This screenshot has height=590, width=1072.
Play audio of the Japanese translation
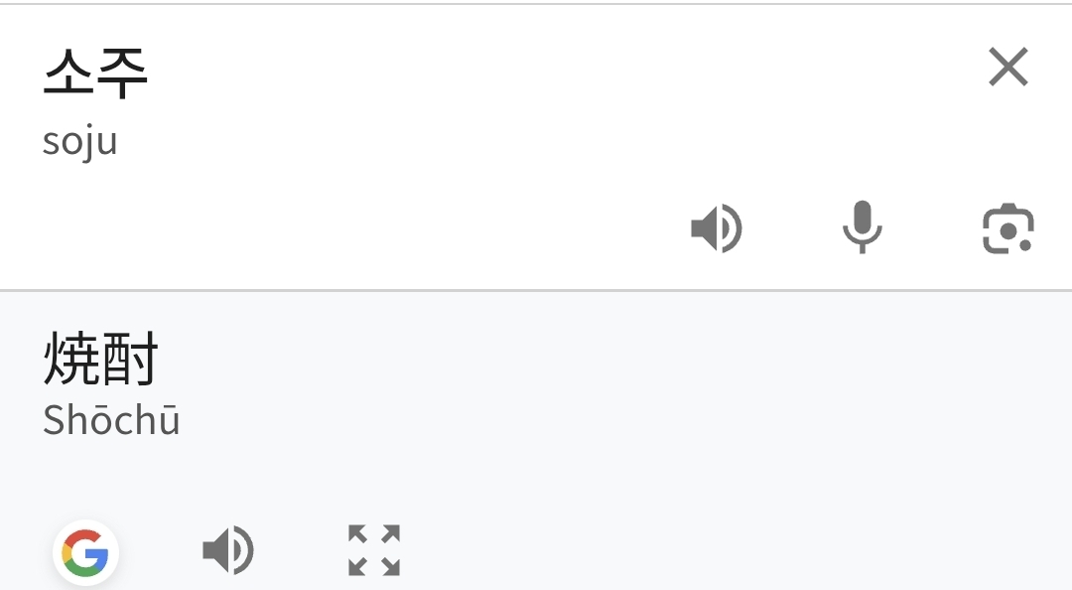click(x=227, y=550)
